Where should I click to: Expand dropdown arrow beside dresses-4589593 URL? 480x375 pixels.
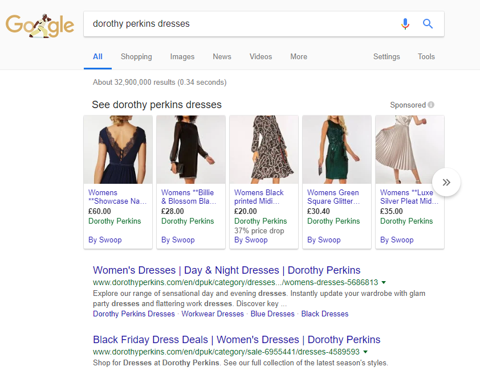coord(365,352)
